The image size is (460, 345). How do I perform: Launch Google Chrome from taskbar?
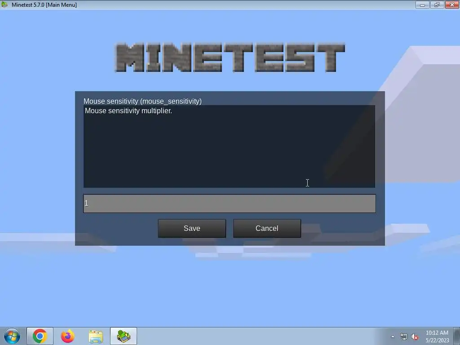click(x=40, y=336)
